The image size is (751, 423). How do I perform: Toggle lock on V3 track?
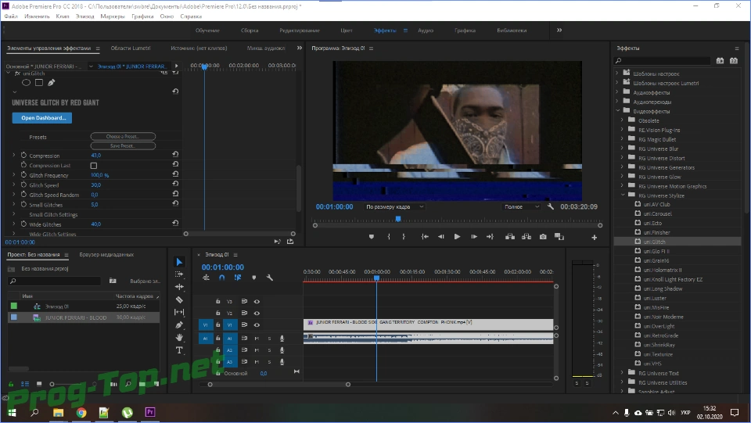click(218, 302)
